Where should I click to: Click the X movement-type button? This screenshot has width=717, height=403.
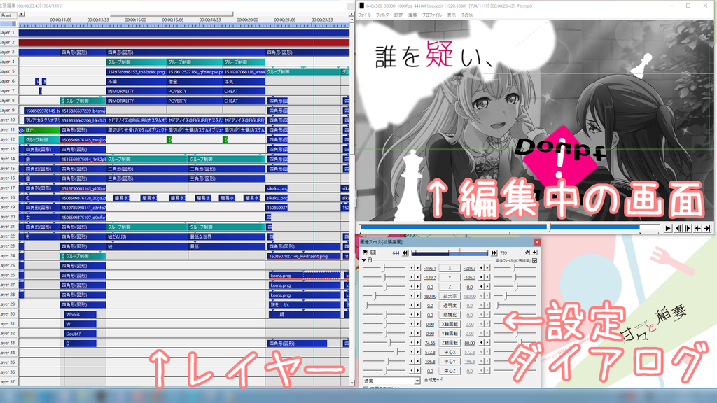(x=450, y=268)
